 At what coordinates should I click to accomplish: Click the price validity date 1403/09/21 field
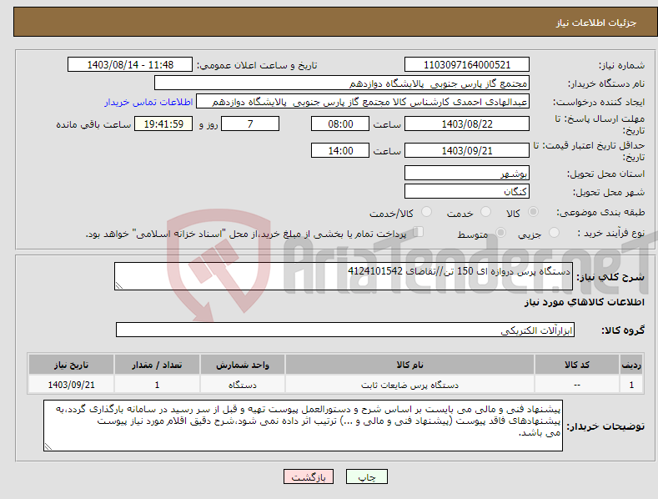pyautogui.click(x=467, y=150)
